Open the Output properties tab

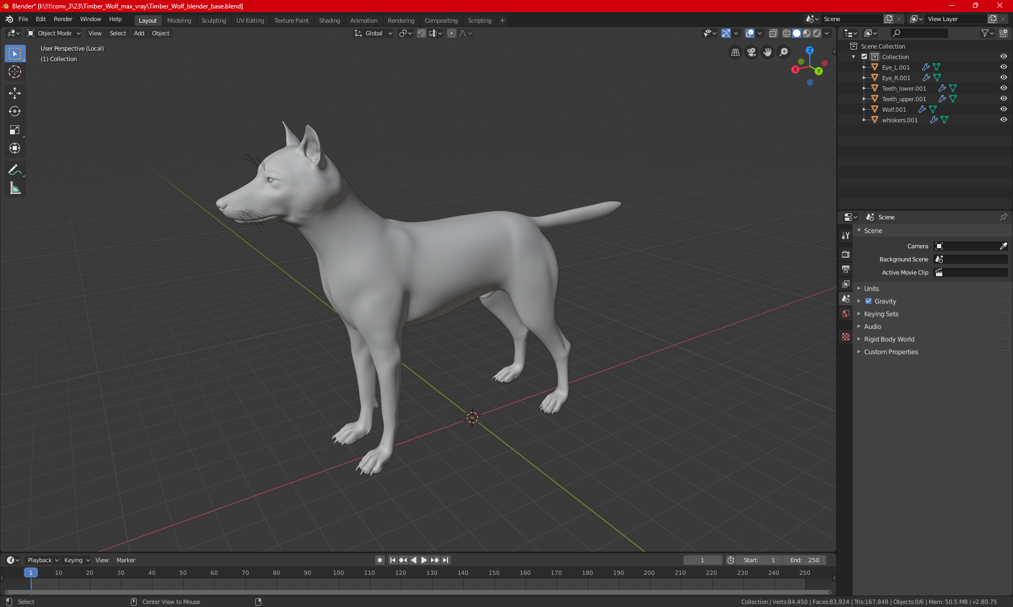846,269
